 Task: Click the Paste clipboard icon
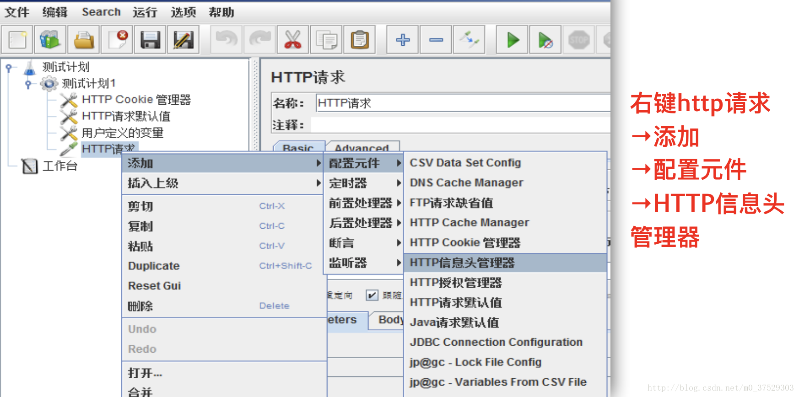pyautogui.click(x=360, y=40)
